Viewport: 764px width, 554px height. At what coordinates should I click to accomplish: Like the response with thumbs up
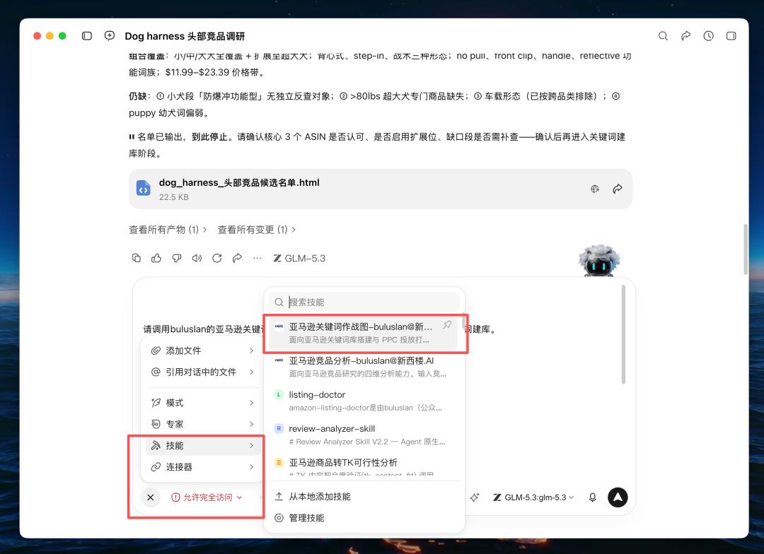156,258
